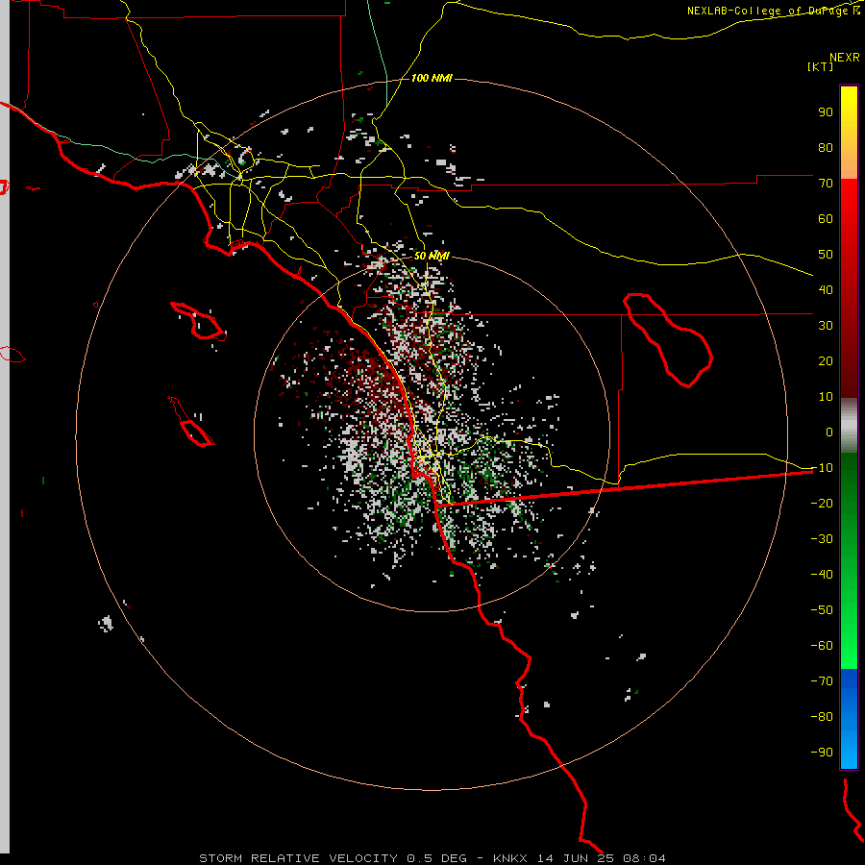Screen dimensions: 865x865
Task: Click the -40 value on velocity scale
Action: point(822,575)
